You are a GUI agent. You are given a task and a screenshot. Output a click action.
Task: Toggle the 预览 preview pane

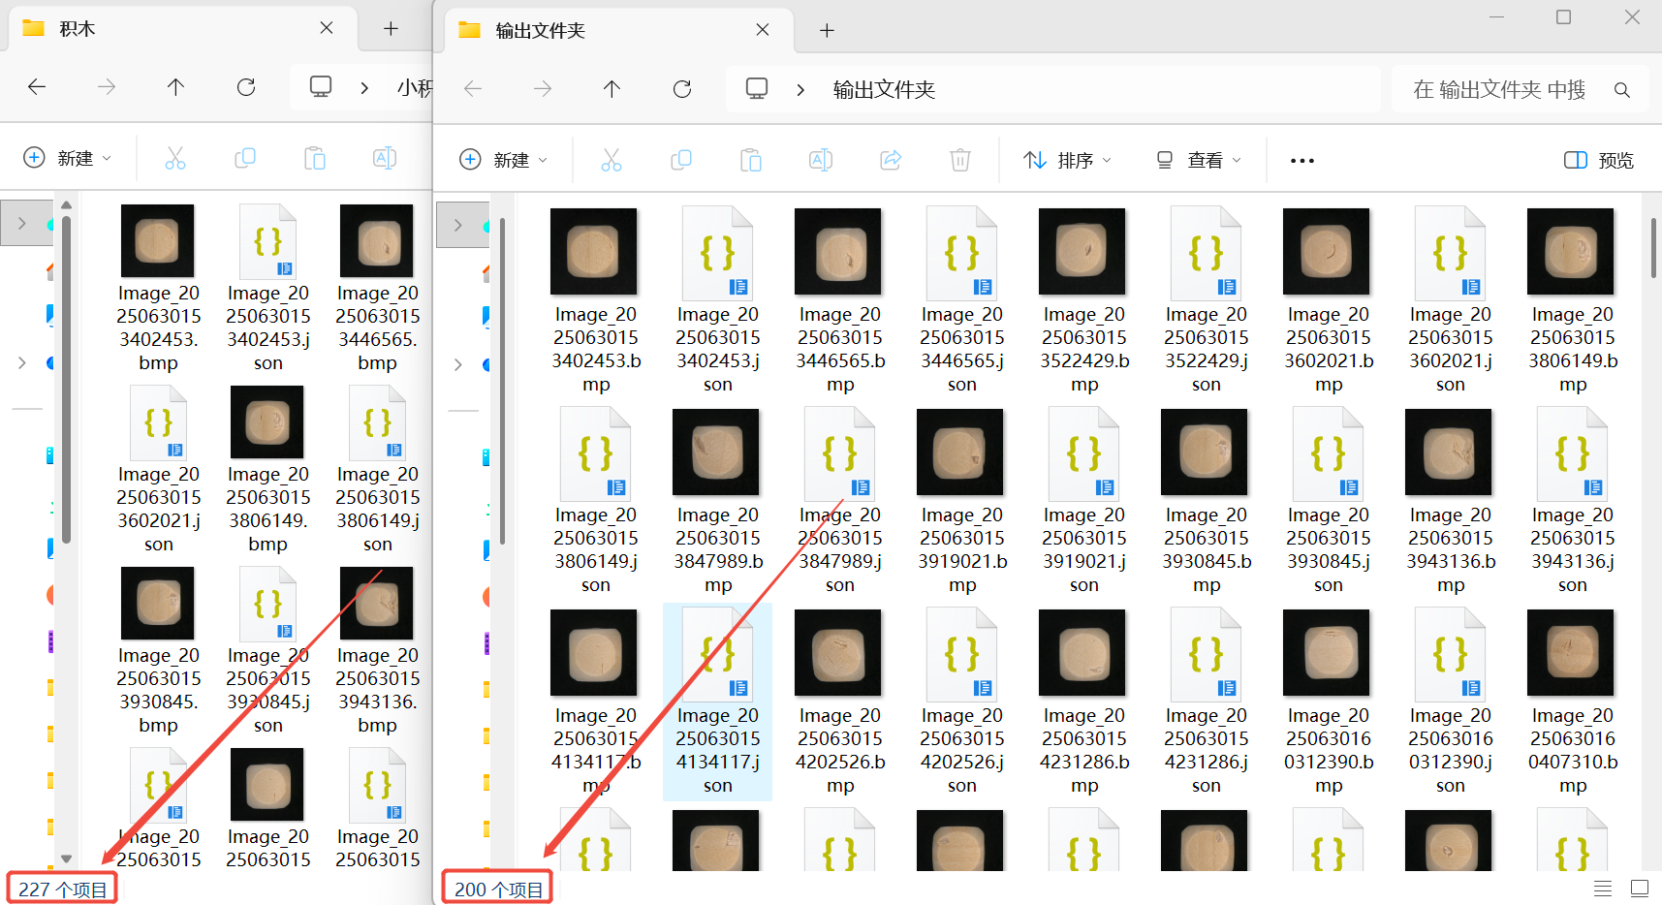click(x=1599, y=160)
